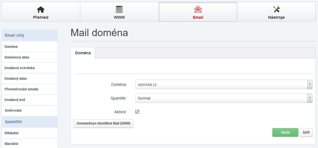This screenshot has height=148, width=318.
Task: Expand the Spamfiltr dropdown arrow
Action: pyautogui.click(x=310, y=98)
